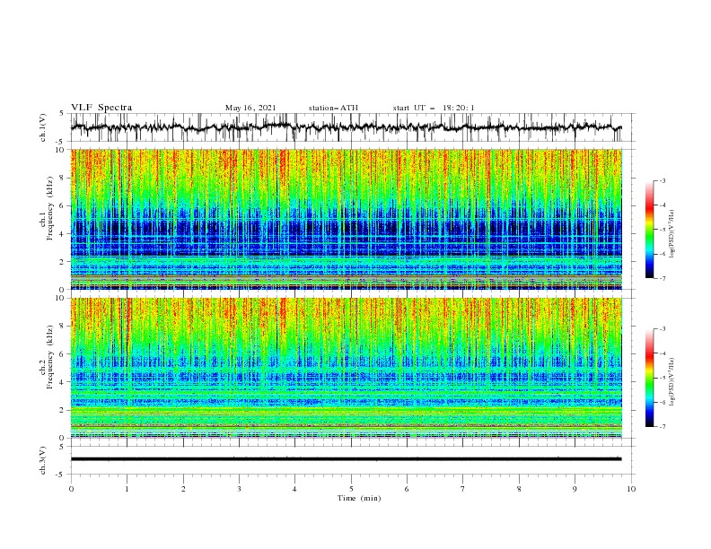Click the "2" kHz tick on ch.2 frequency axis
The width and height of the screenshot is (711, 549).
pos(63,410)
